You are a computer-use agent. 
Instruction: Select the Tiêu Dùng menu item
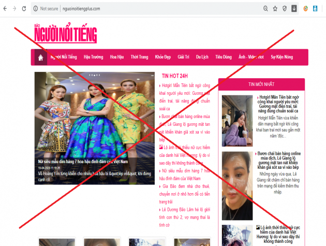[224, 57]
